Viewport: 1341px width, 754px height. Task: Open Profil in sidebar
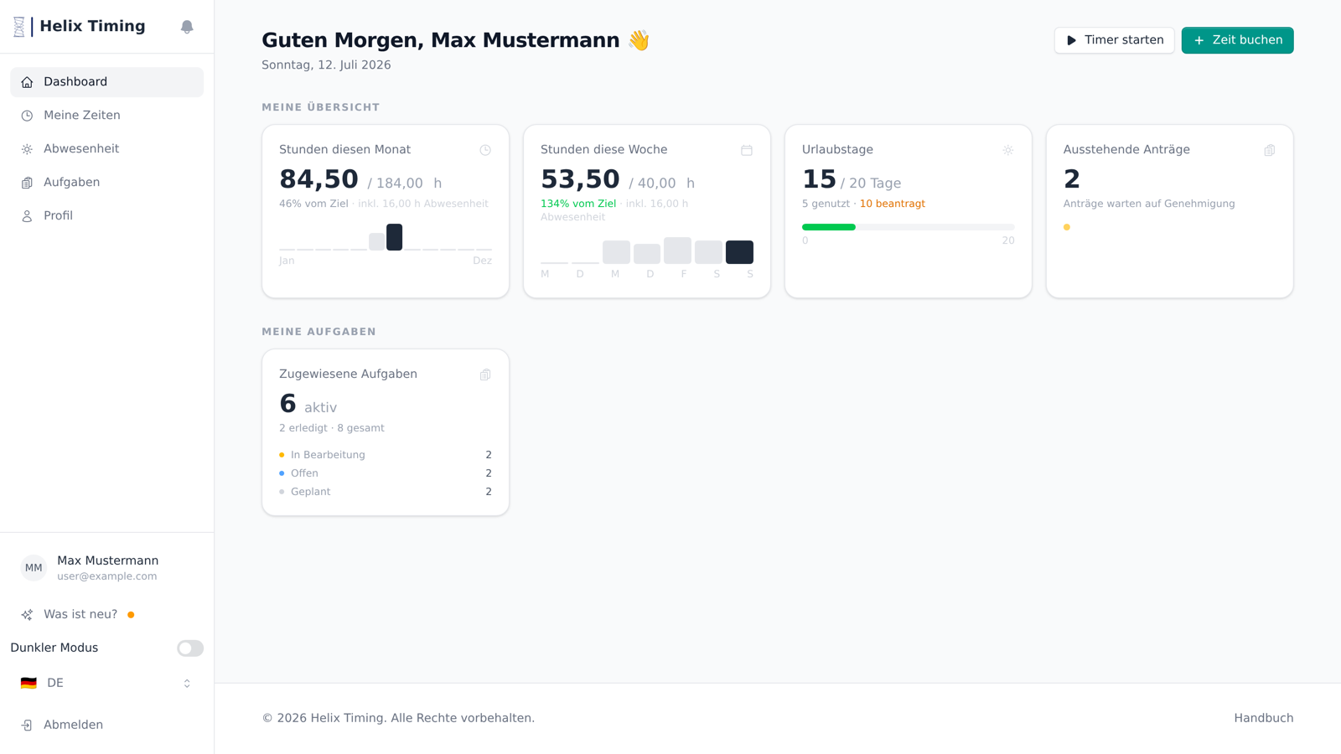click(x=106, y=216)
